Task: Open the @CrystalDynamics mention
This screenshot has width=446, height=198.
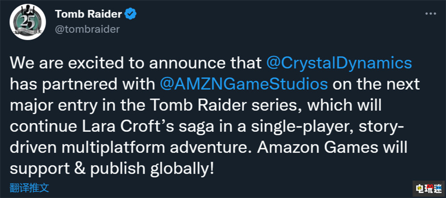Action: [339, 64]
